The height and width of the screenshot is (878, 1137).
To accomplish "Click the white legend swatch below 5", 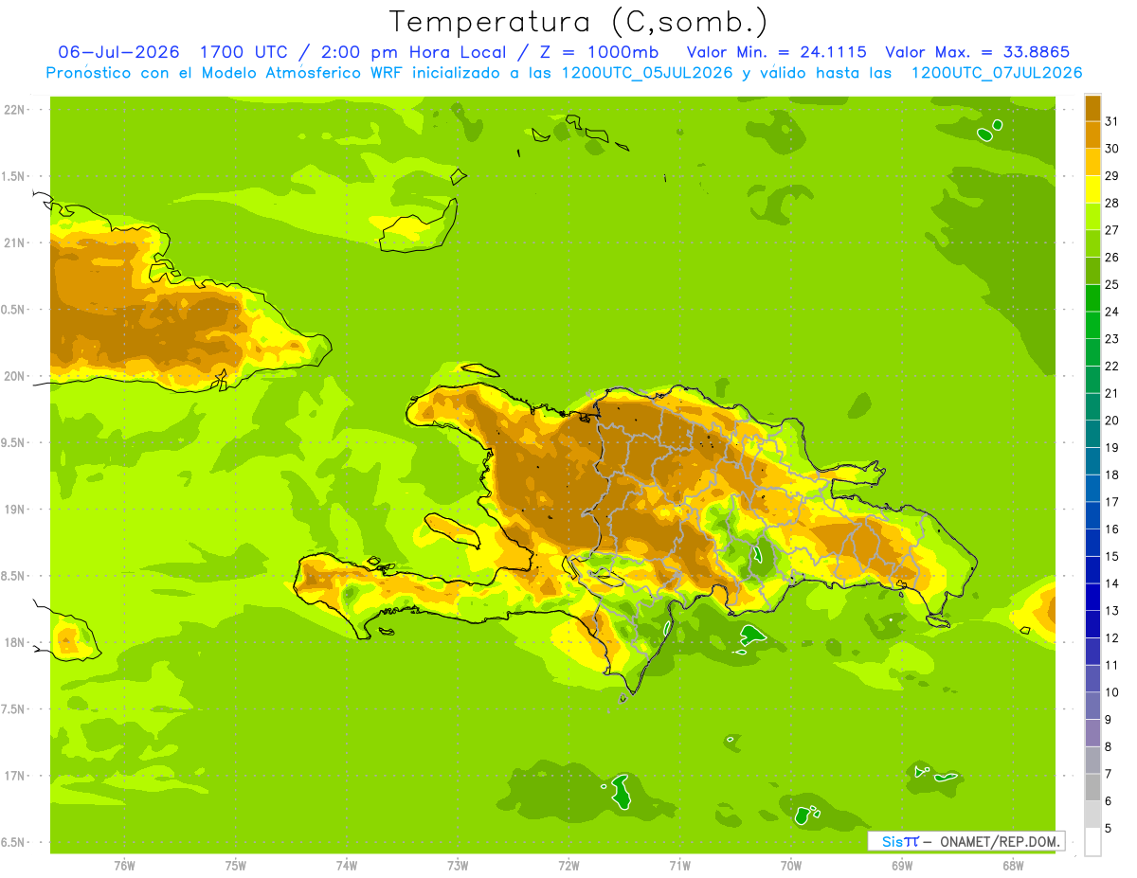I will point(1092,842).
